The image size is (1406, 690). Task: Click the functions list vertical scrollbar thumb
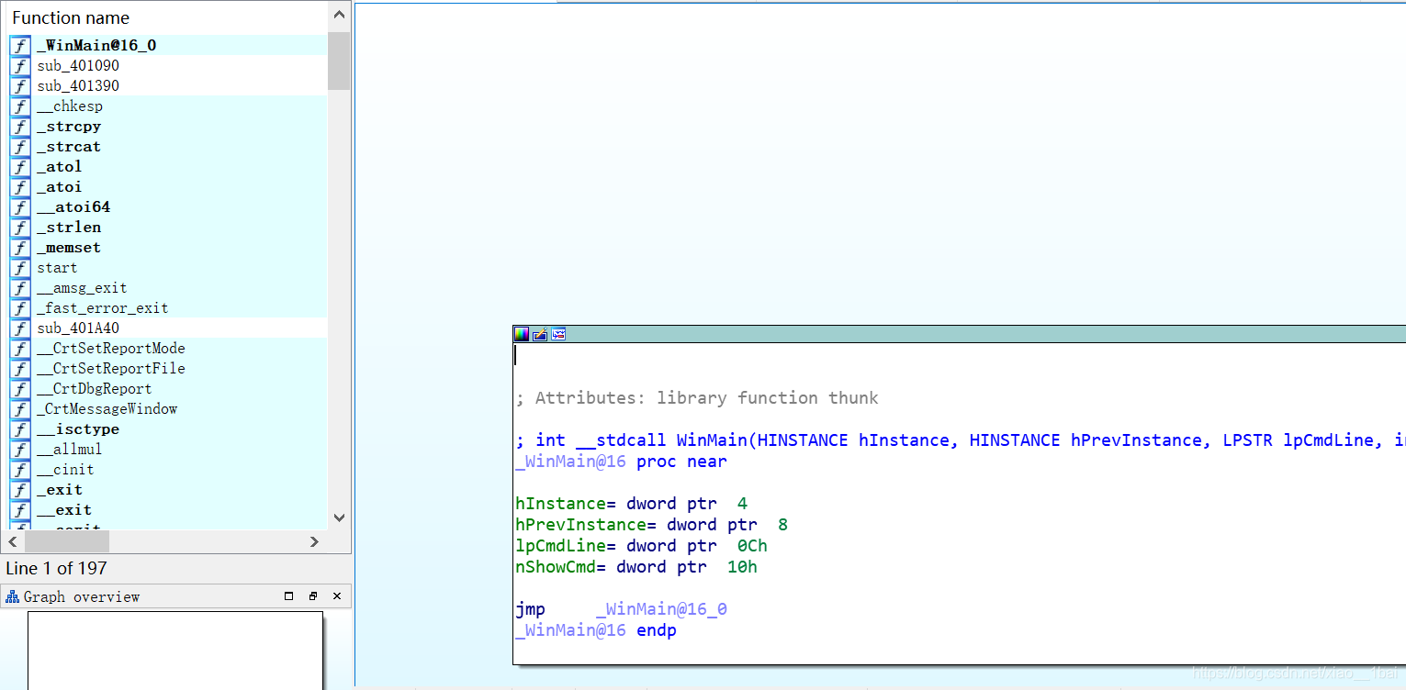[x=339, y=61]
